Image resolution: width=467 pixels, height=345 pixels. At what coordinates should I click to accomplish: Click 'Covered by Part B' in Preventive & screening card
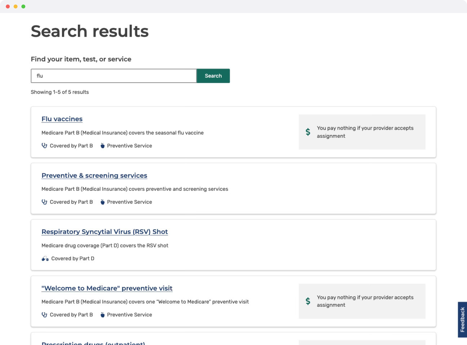coord(71,202)
